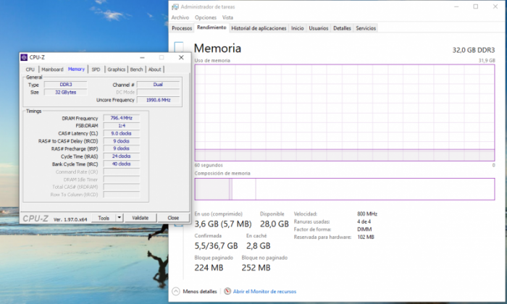The height and width of the screenshot is (304, 507).
Task: Click the Menos detalles chevron icon
Action: tap(176, 292)
